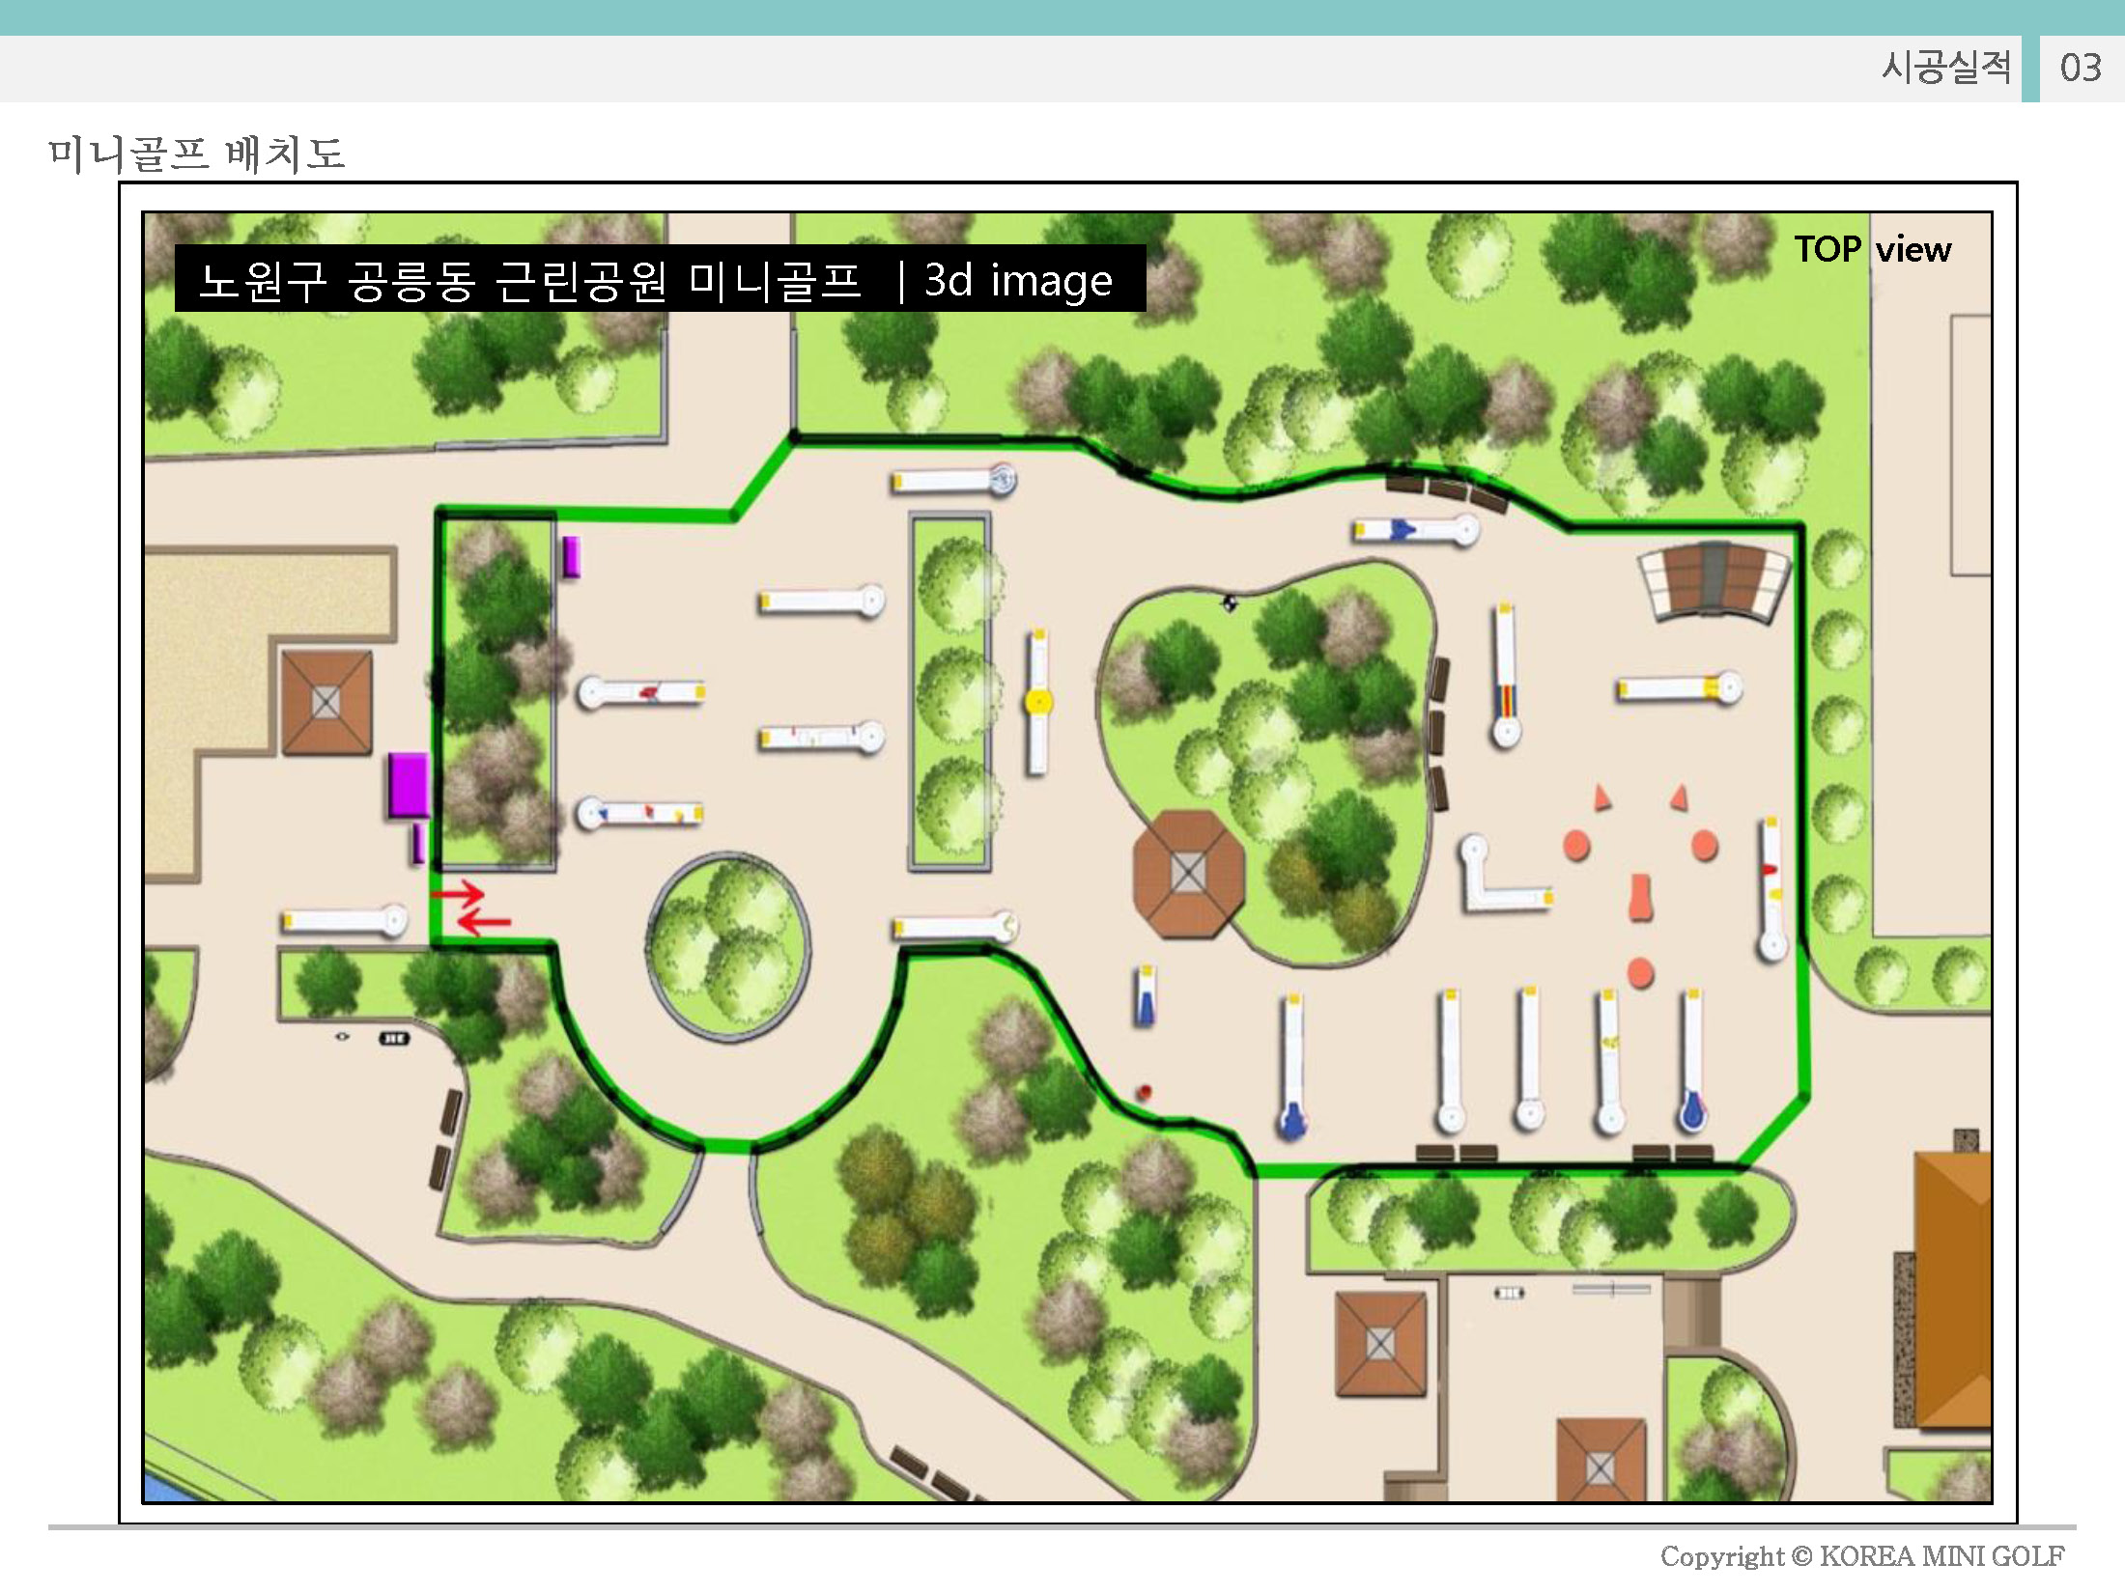
Task: Click the large purple box near entrance
Action: [x=409, y=785]
